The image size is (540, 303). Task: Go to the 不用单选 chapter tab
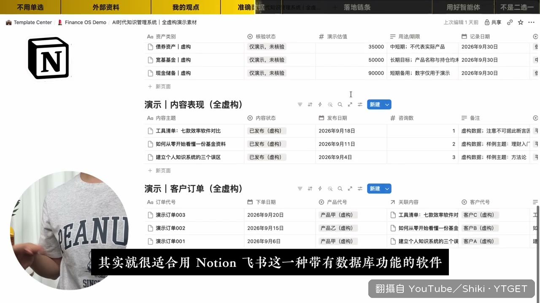(x=30, y=7)
